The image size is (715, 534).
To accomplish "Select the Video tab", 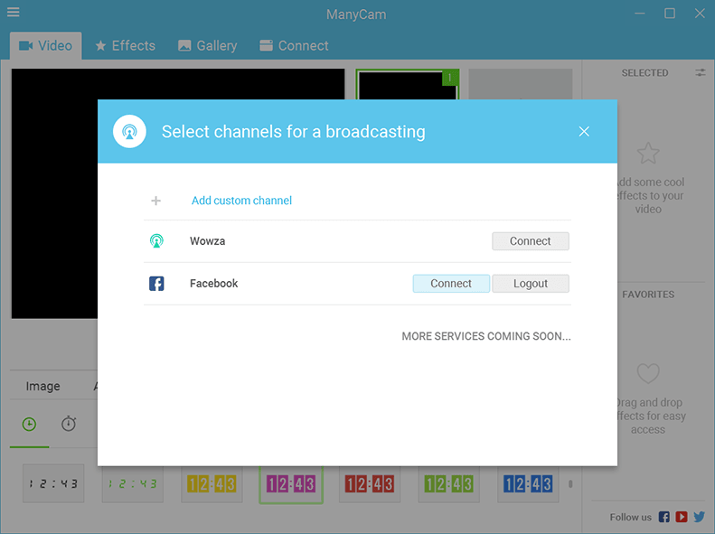I will [x=45, y=46].
